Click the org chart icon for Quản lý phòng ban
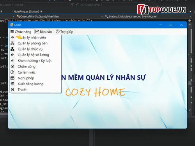The image size is (195, 146). (12, 43)
